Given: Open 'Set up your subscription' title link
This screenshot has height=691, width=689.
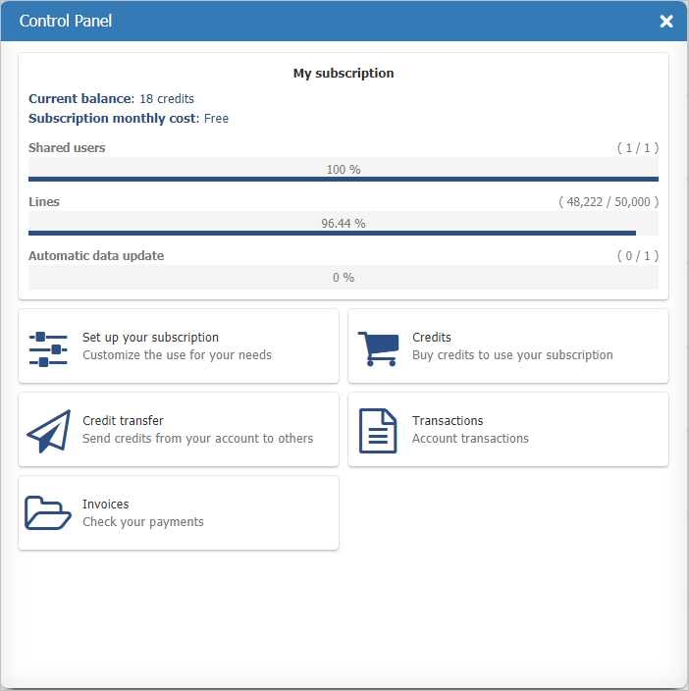Looking at the screenshot, I should tap(150, 337).
